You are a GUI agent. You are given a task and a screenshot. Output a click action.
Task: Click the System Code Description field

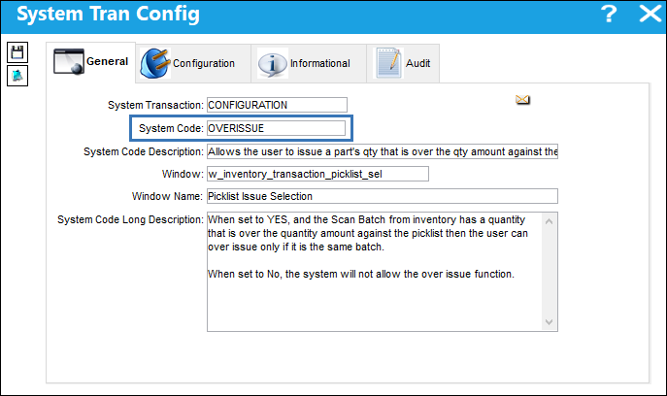pos(383,151)
